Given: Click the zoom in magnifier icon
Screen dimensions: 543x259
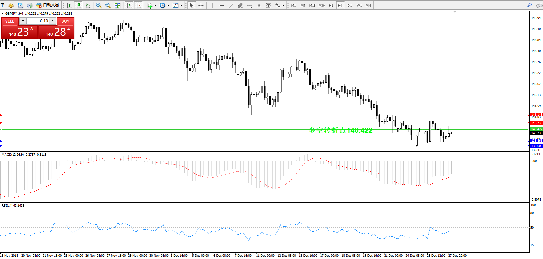Looking at the screenshot, I should [98, 5].
